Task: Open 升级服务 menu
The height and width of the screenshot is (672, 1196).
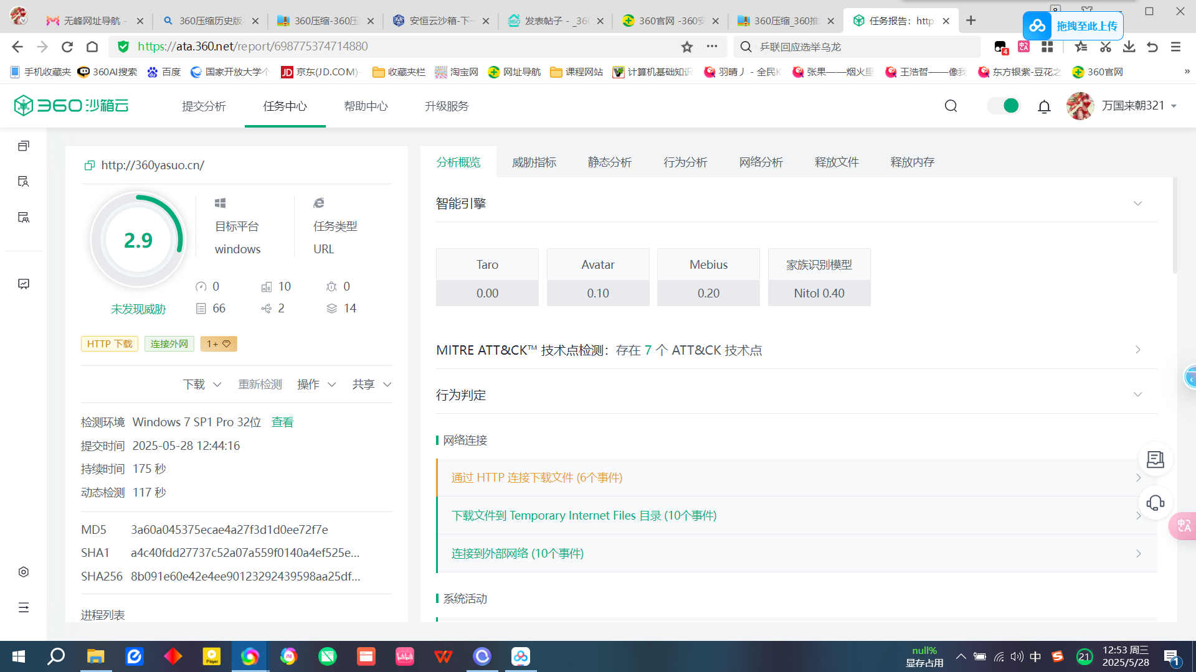Action: 447,106
